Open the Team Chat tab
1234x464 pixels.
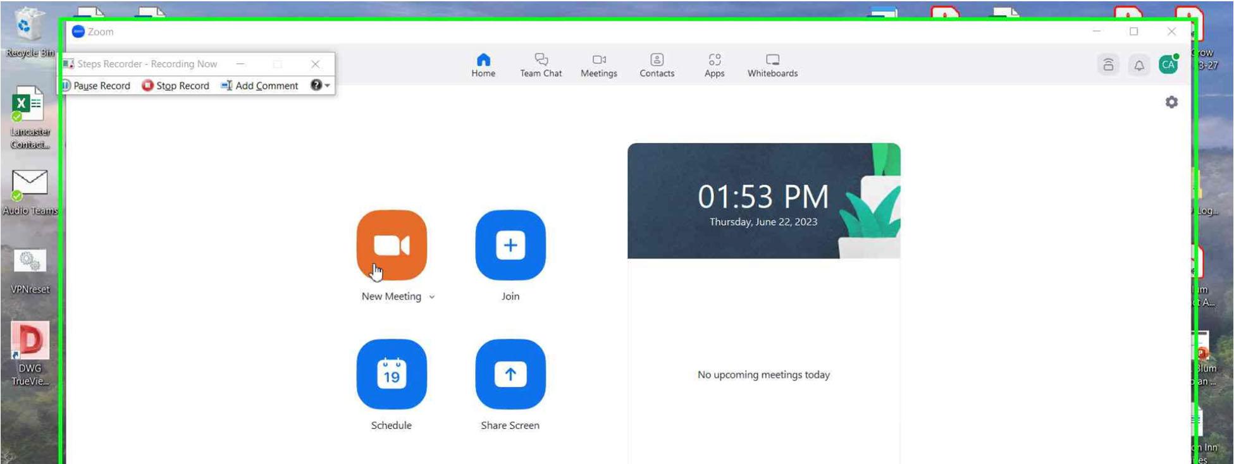(541, 65)
